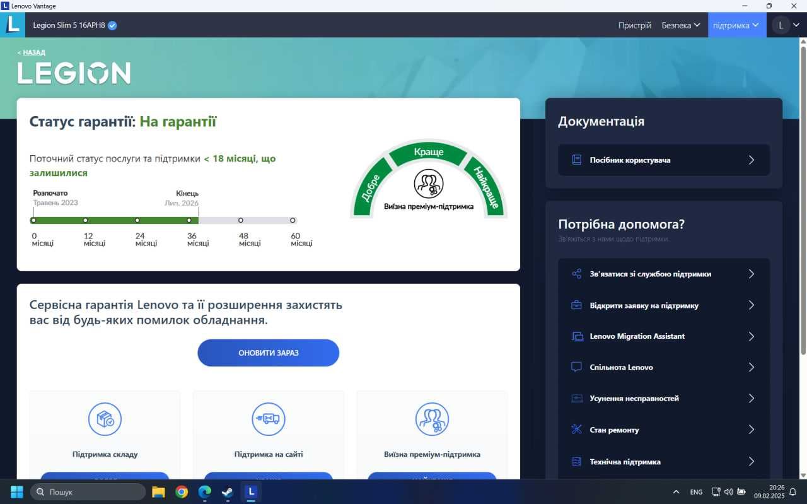Click the 60 місяці marker on warranty timeline
The width and height of the screenshot is (807, 504).
pos(293,220)
